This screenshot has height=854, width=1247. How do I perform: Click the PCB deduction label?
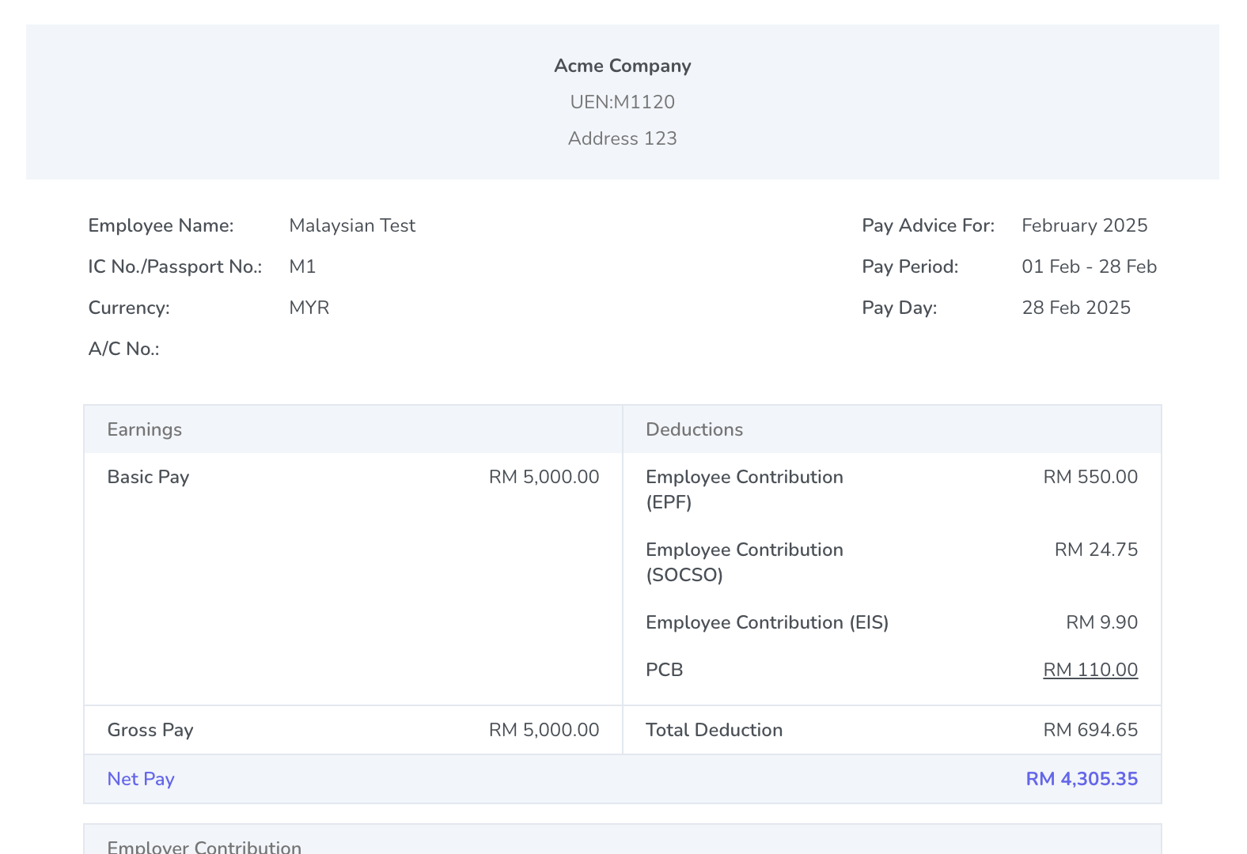click(x=665, y=670)
